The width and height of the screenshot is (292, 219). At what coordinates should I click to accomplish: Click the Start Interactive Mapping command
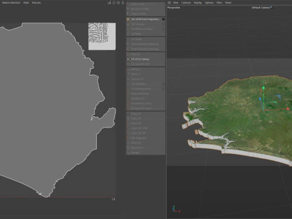145,44
